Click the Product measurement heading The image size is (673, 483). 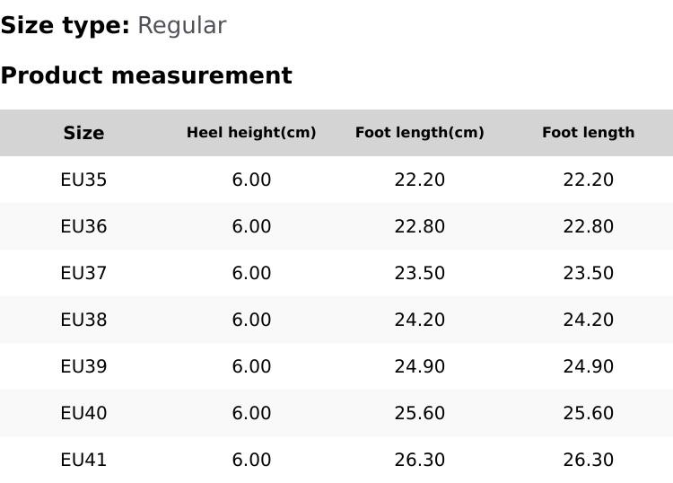(146, 75)
